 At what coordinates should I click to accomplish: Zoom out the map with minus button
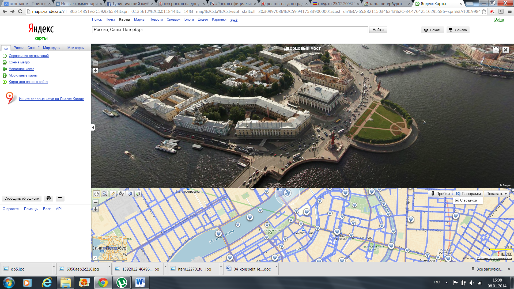click(x=96, y=203)
